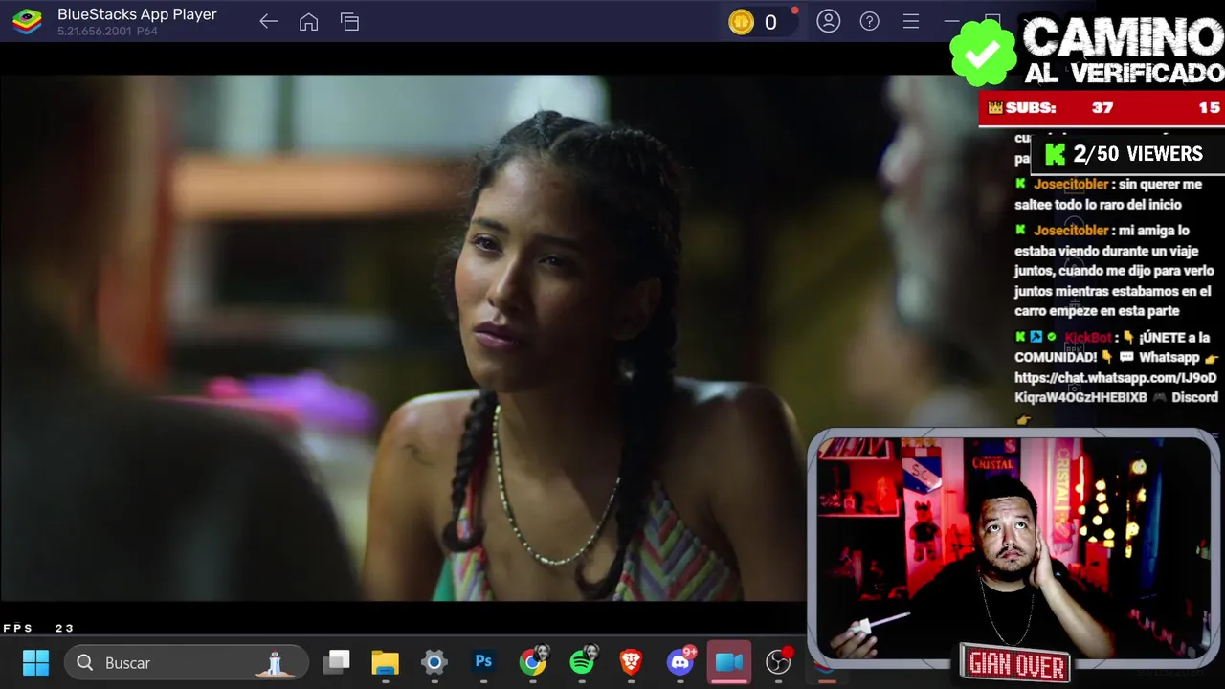This screenshot has width=1225, height=689.
Task: Open the BlueStacks account profile icon
Action: tap(829, 21)
